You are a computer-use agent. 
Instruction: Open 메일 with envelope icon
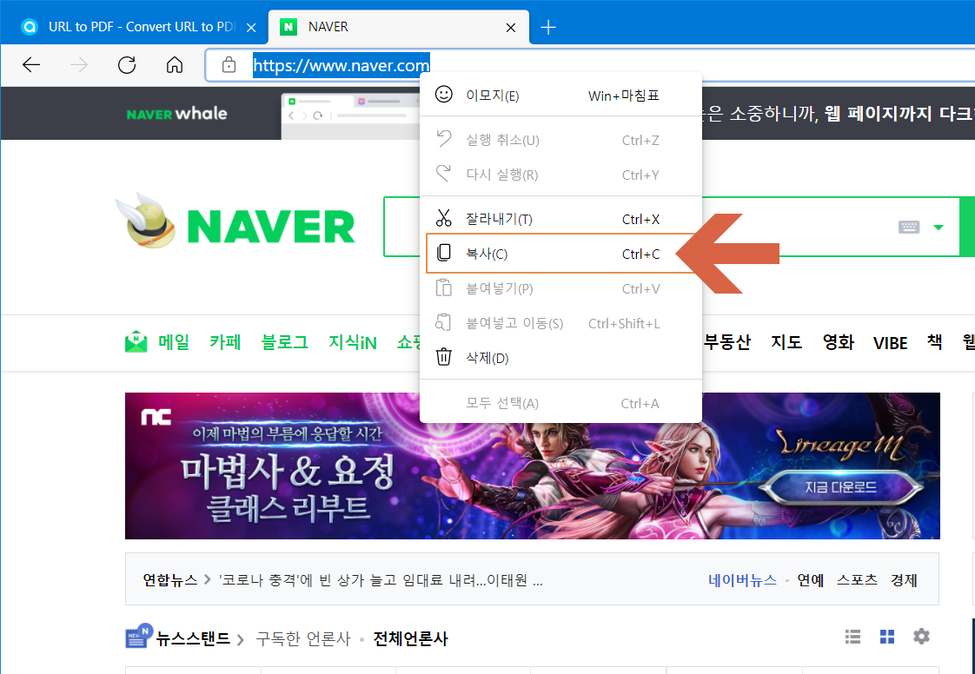(x=136, y=342)
